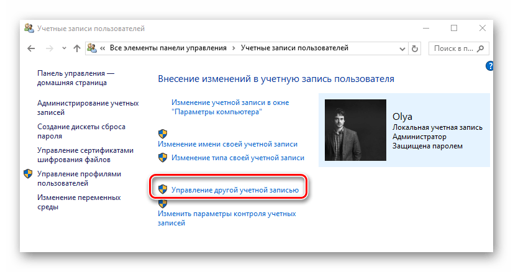Viewport: 513px width, 272px height.
Task: Go up one level with the up arrow
Action: (77, 48)
